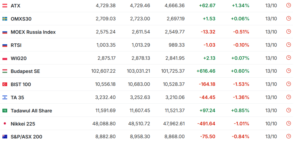Viewport: 294px width, 141px height.
Task: Click the clock icon for OMXS30
Action: coord(288,18)
